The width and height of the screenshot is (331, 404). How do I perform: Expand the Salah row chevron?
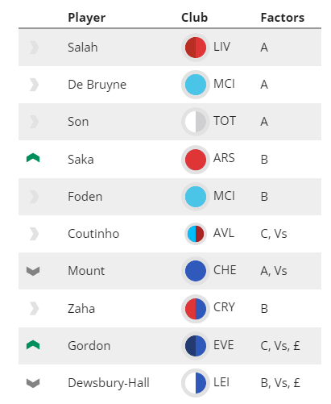(34, 48)
